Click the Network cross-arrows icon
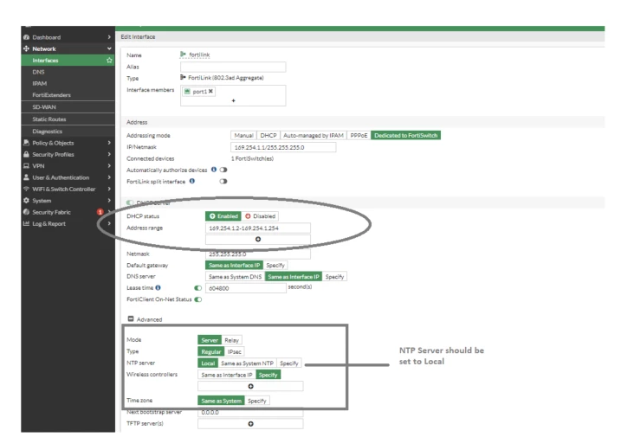Viewport: 621px width, 437px height. pyautogui.click(x=26, y=48)
